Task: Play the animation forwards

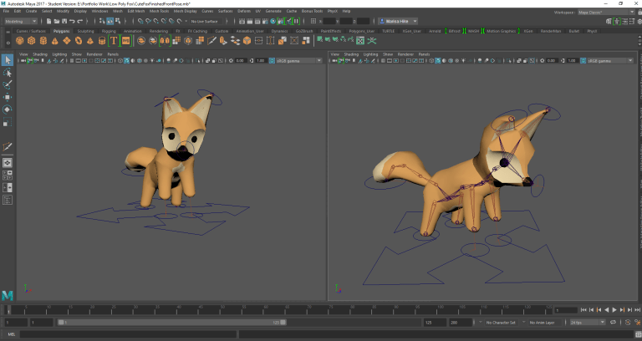Action: 614,310
